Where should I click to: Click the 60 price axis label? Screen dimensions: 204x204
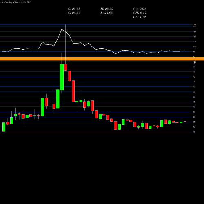tap(194, 87)
